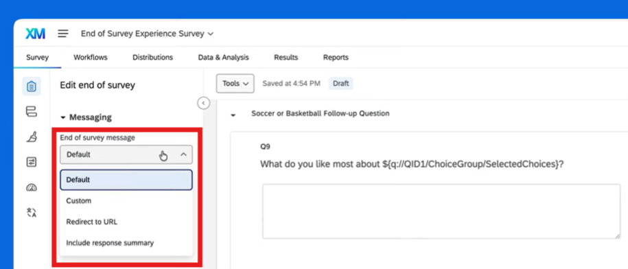This screenshot has height=269, width=628.
Task: Choose the Custom message option
Action: coord(126,200)
